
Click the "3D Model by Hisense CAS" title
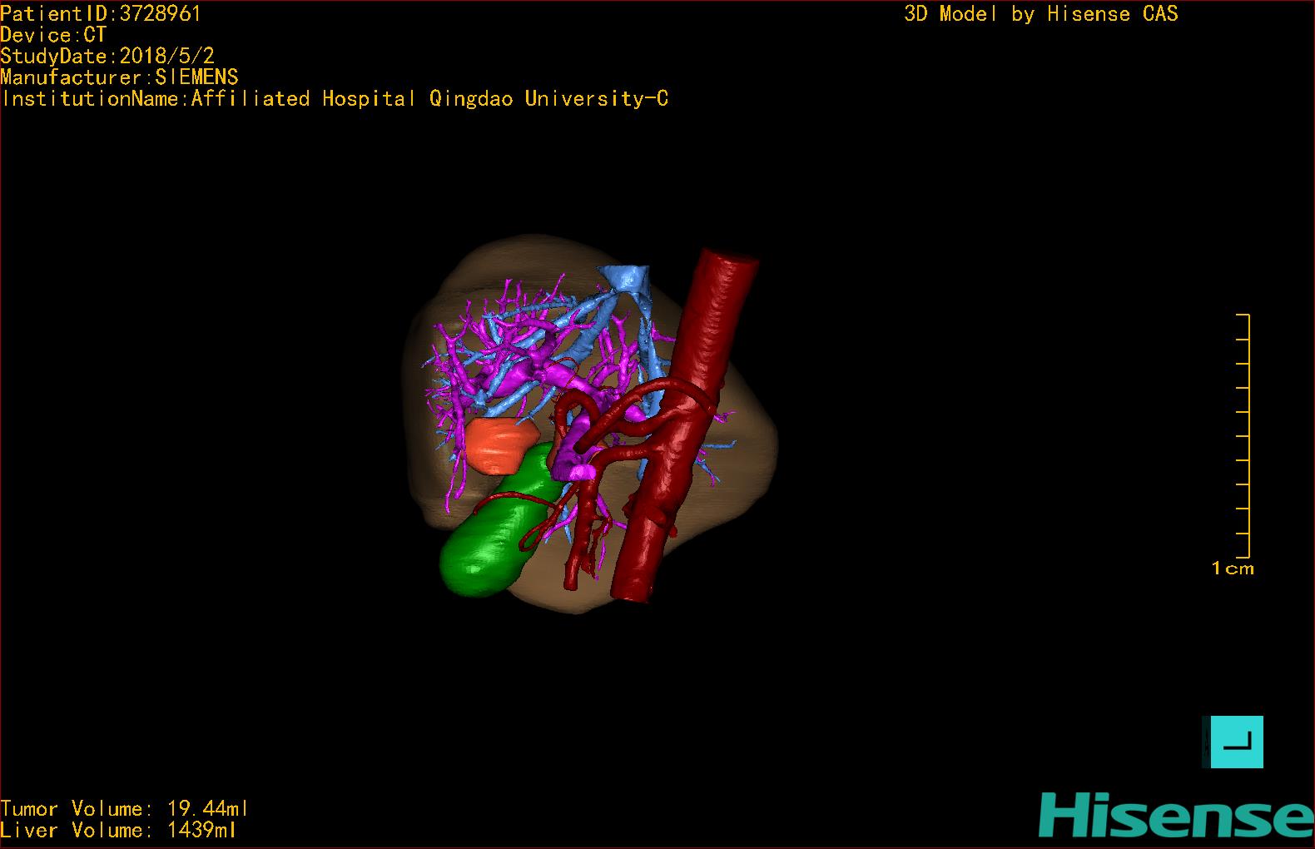pos(1041,14)
